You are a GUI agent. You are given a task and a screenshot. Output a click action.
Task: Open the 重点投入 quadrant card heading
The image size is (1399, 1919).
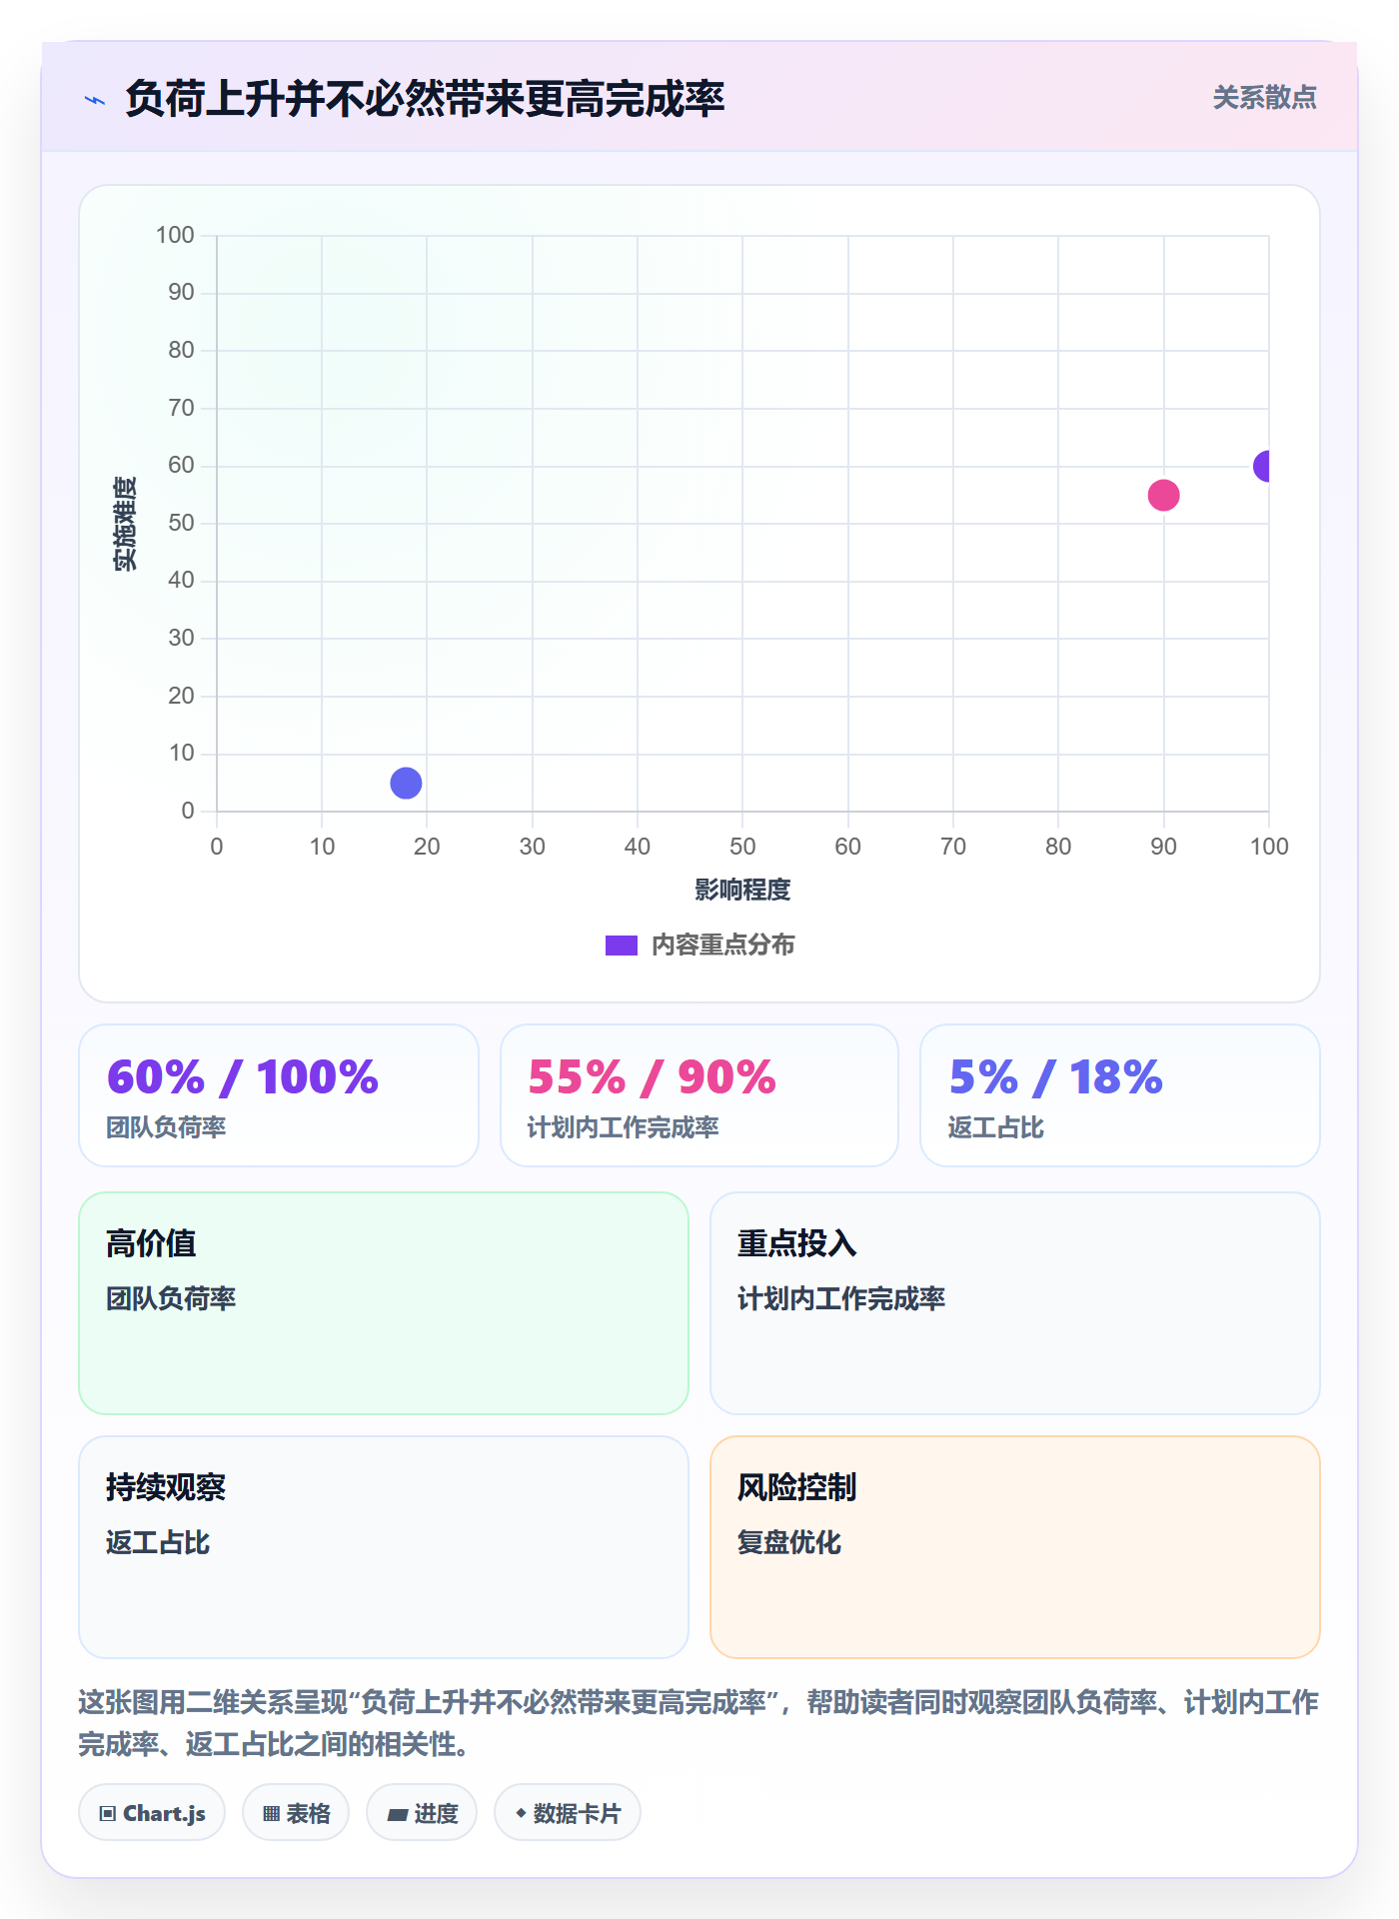click(x=797, y=1243)
